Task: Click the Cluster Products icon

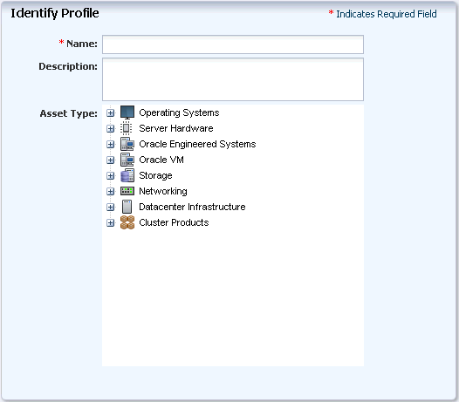Action: pyautogui.click(x=127, y=222)
